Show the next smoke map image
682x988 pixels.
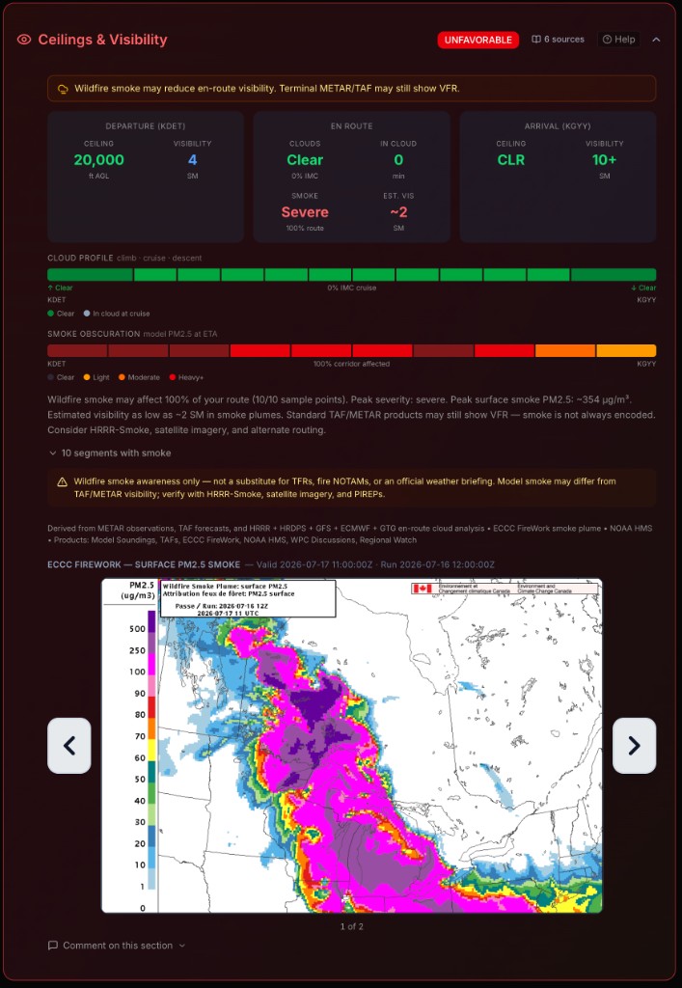(x=634, y=746)
